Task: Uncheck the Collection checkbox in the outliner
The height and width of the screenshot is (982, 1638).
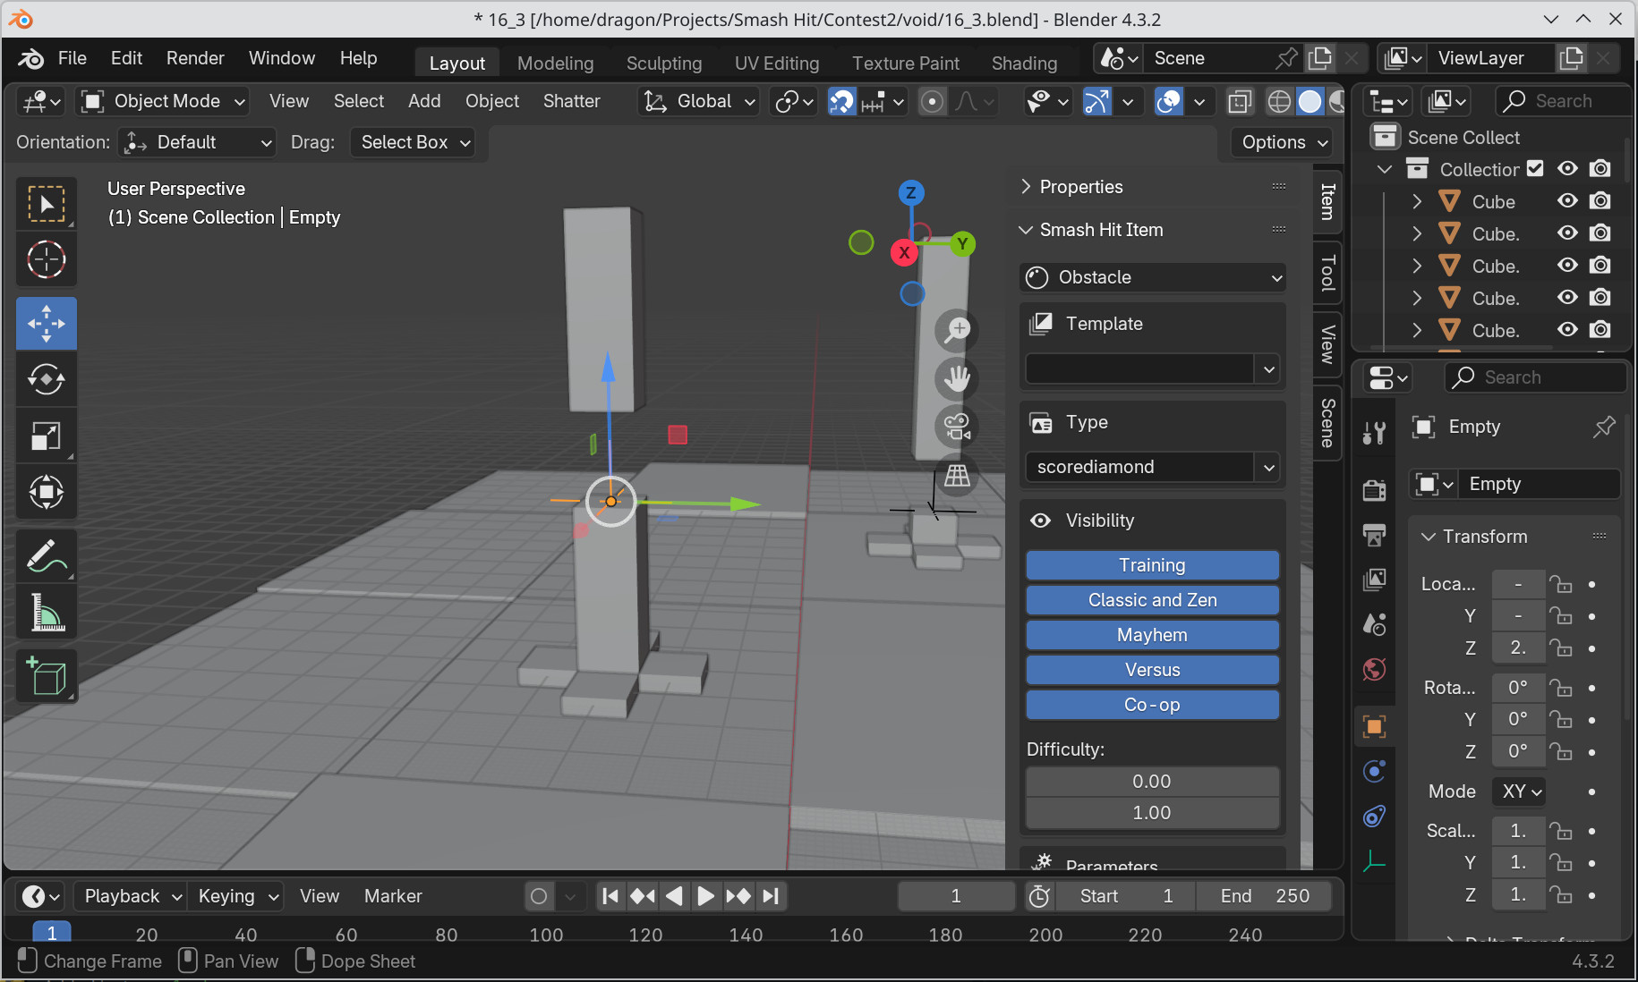Action: point(1535,168)
